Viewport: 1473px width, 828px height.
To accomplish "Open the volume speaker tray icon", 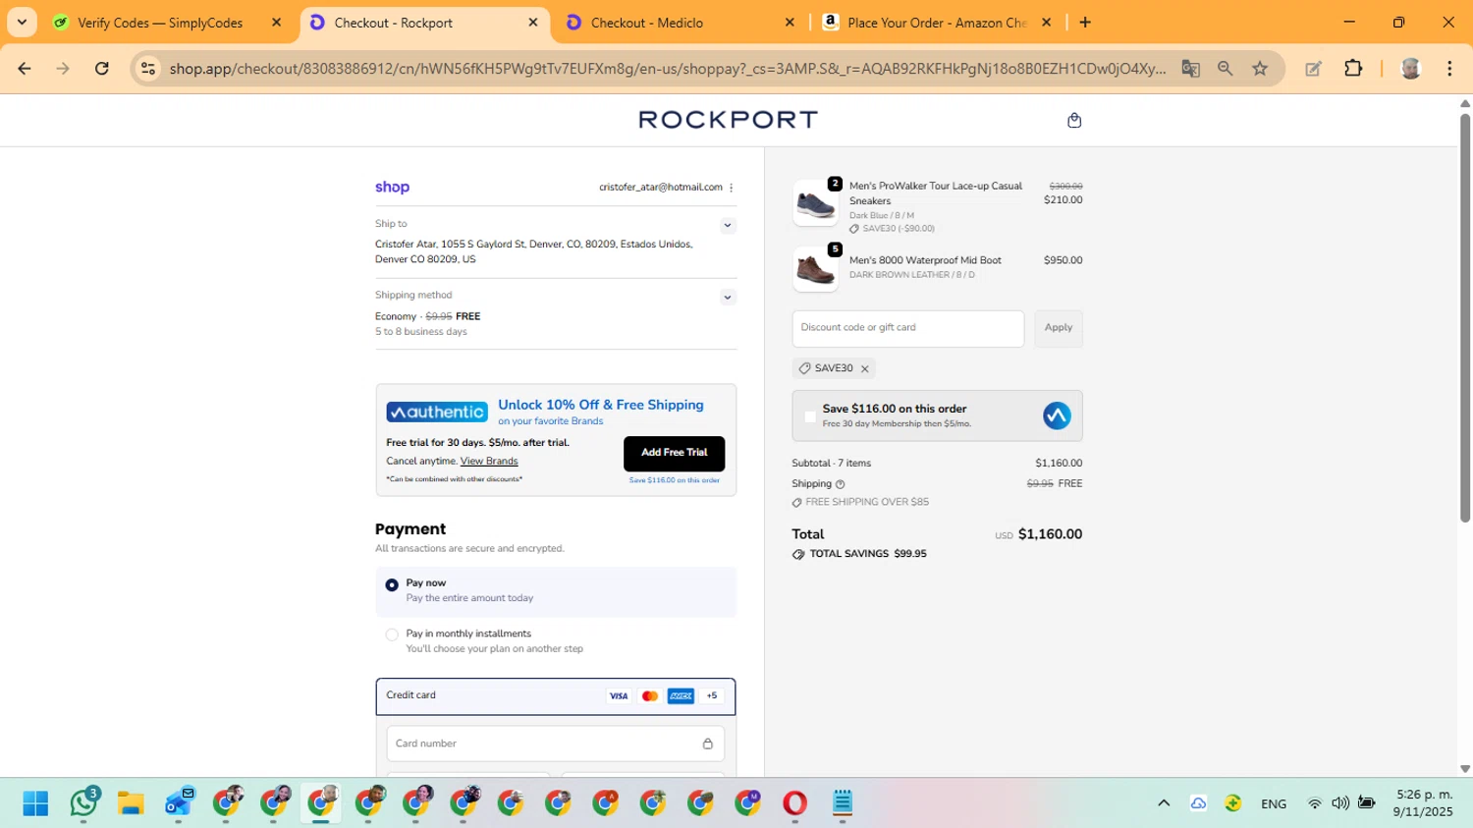I will click(x=1340, y=803).
